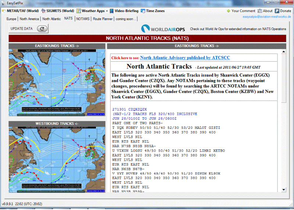
Task: Switch to the Europe tab
Action: coord(11,19)
